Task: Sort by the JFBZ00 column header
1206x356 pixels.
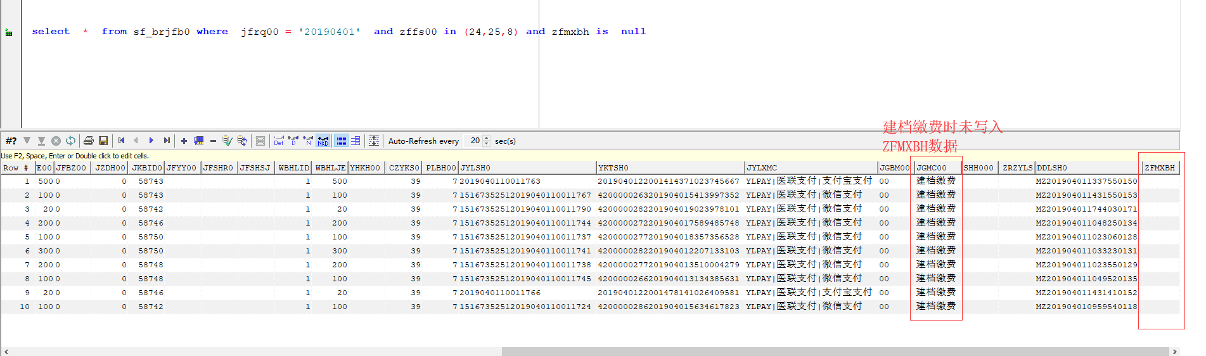Action: coord(72,168)
